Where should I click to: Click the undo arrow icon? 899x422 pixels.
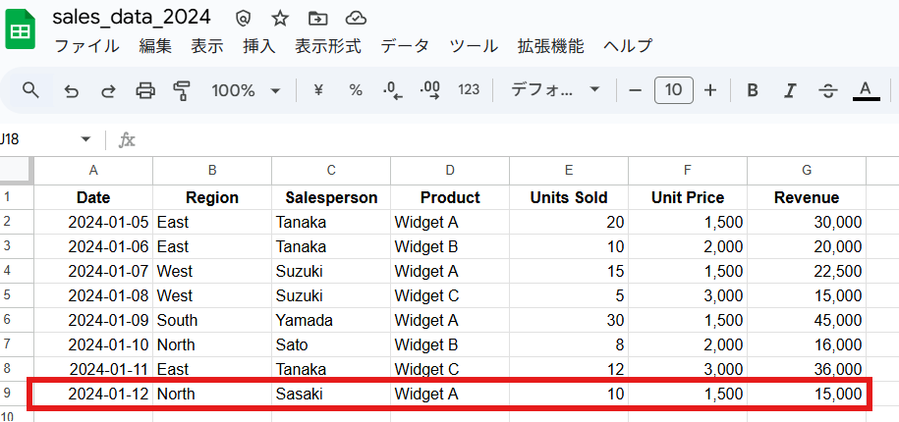click(x=71, y=90)
